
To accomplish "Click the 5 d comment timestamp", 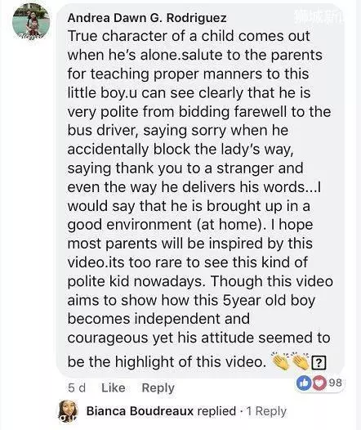I will click(77, 387).
